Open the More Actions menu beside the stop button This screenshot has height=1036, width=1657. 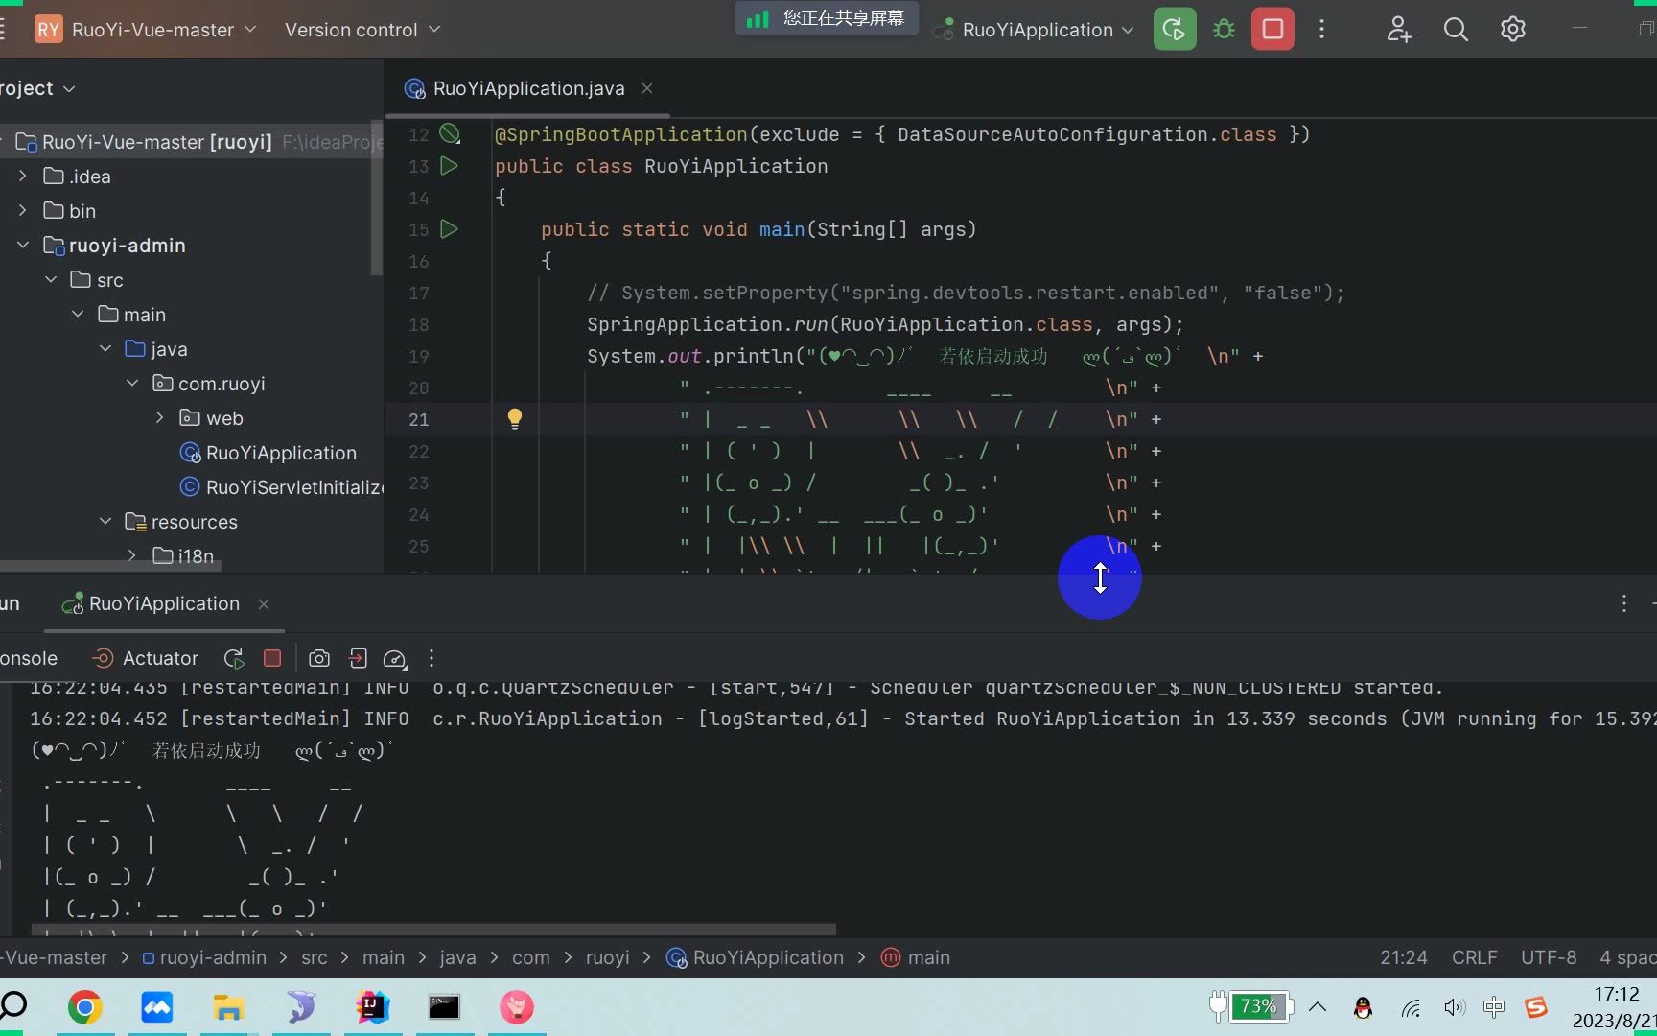(x=1321, y=29)
